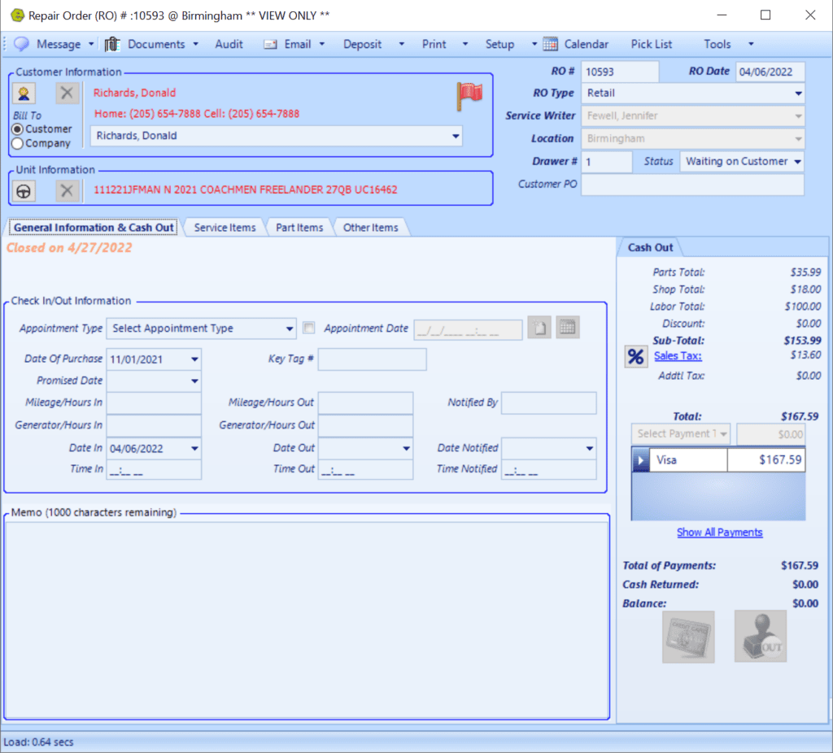Open the calendar picker beside Appointment Date

click(567, 329)
